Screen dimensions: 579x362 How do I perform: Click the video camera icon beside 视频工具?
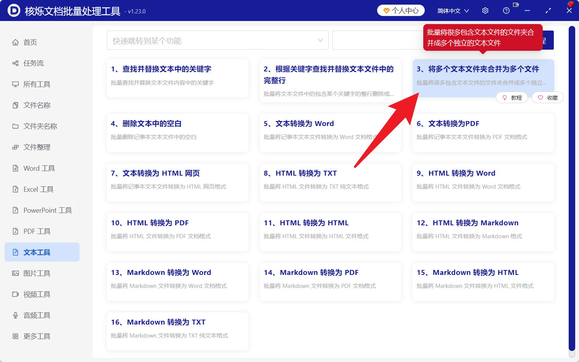(x=15, y=294)
